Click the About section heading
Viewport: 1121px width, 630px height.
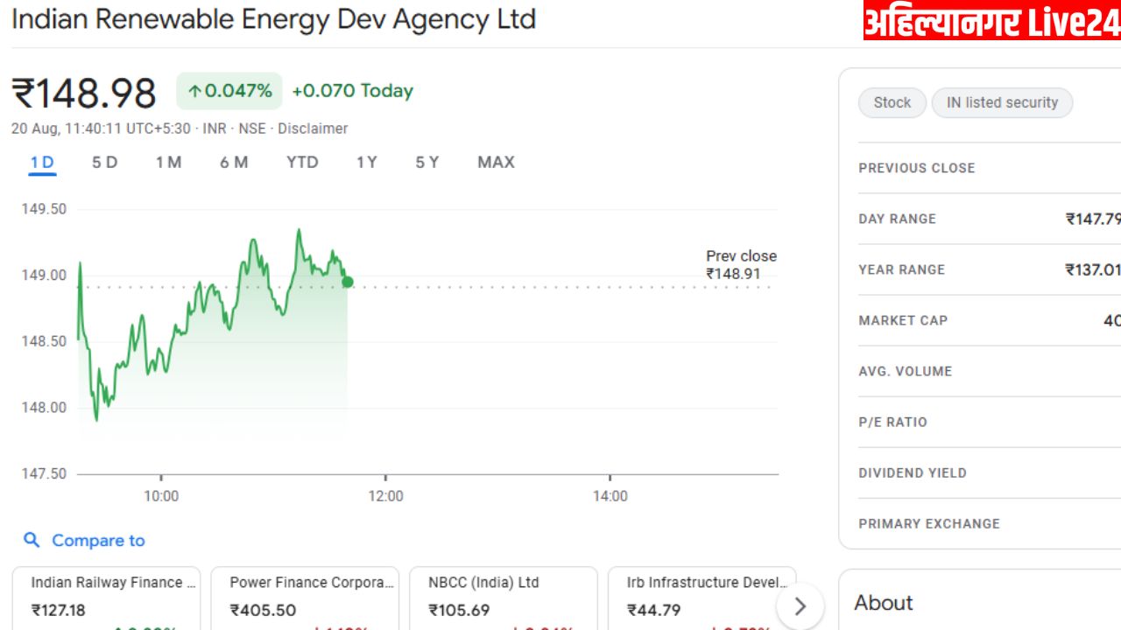pos(884,603)
